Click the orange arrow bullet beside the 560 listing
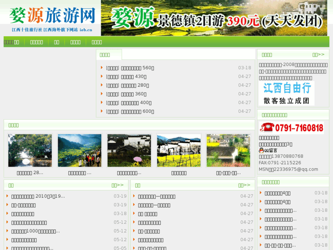This screenshot has height=250, width=333. pos(102,67)
